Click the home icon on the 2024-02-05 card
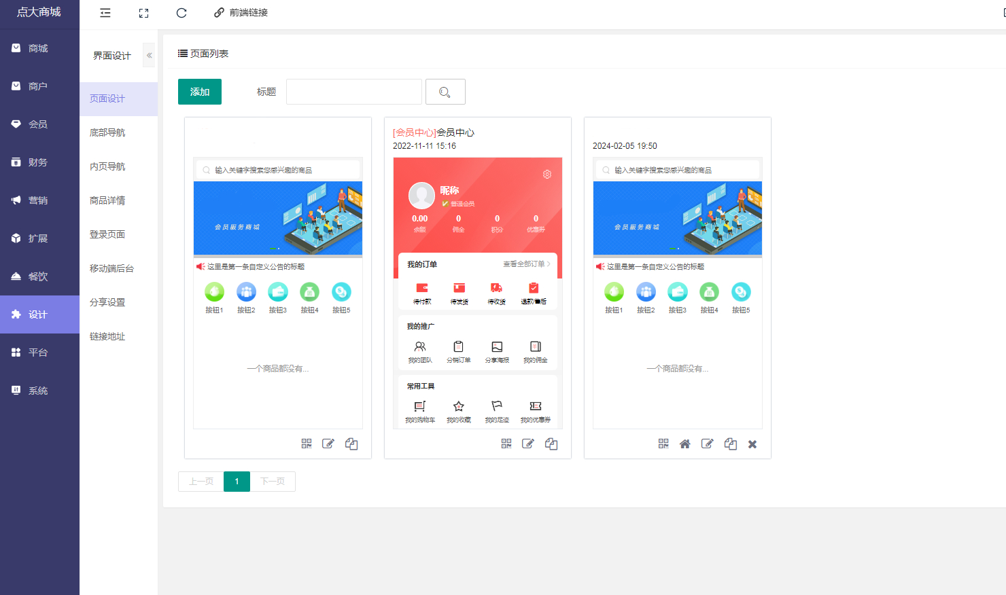Screen dimensions: 1006x595 684,444
